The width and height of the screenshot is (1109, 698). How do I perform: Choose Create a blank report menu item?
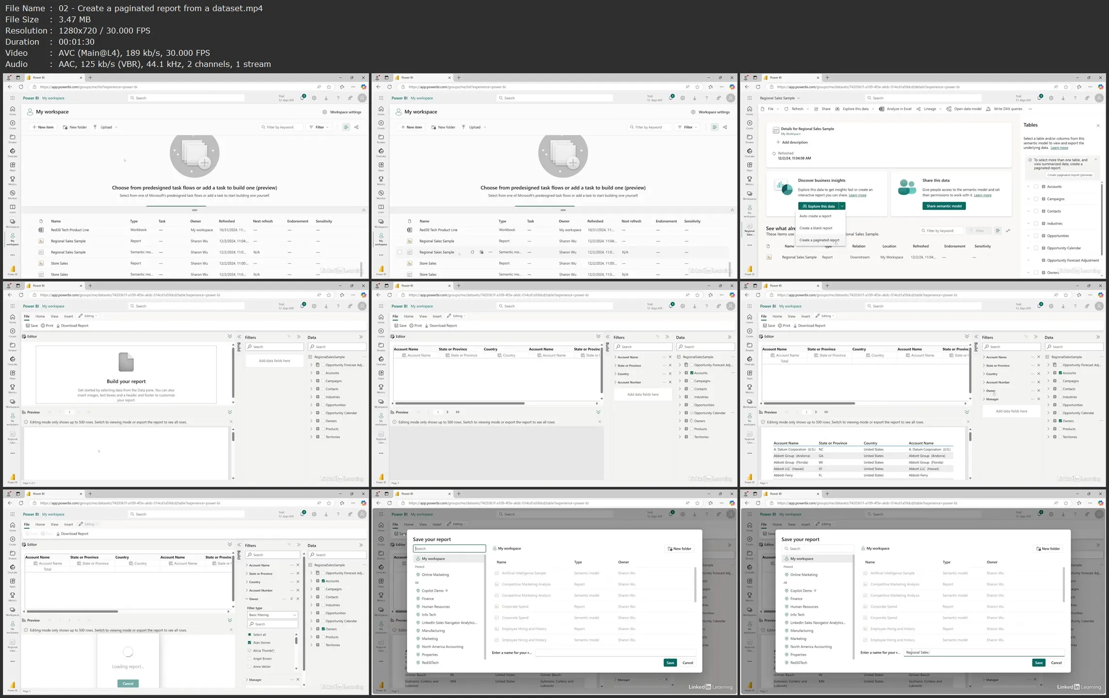point(816,228)
